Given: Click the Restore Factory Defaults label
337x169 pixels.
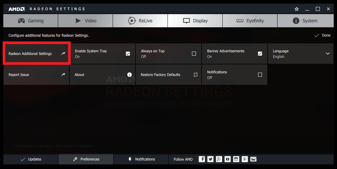Looking at the screenshot, I should click(x=160, y=75).
